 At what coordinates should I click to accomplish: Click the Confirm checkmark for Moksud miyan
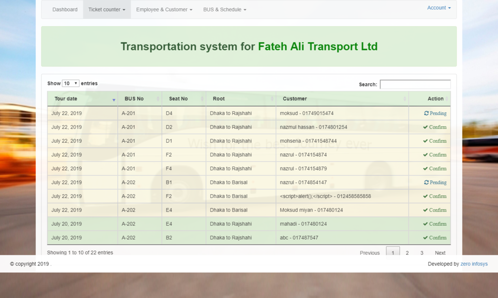coord(426,210)
